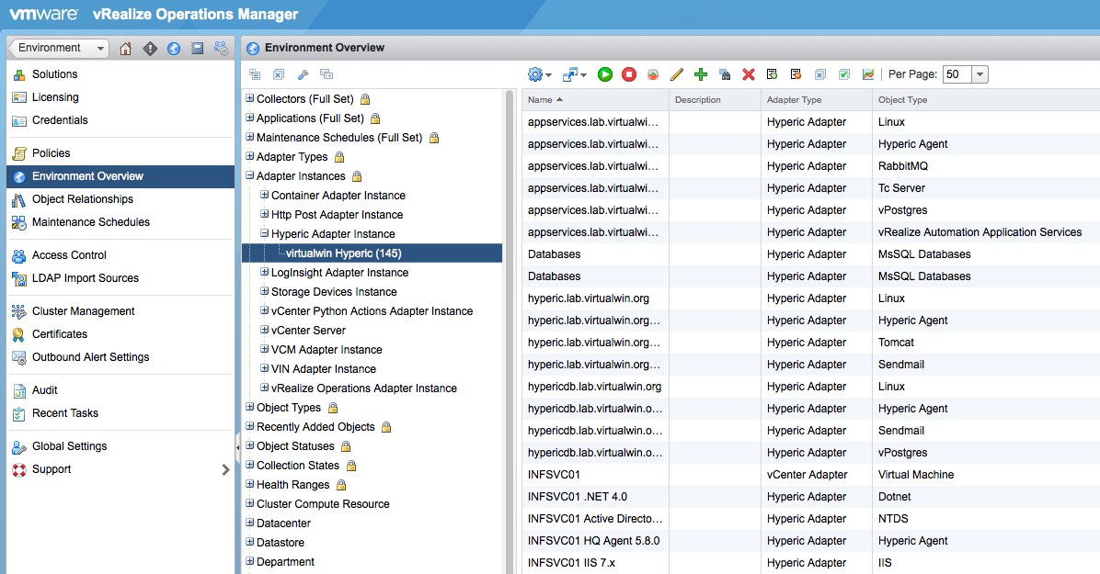Click the lock icon beside Collectors (Full Set)
This screenshot has height=574, width=1100.
coord(365,99)
